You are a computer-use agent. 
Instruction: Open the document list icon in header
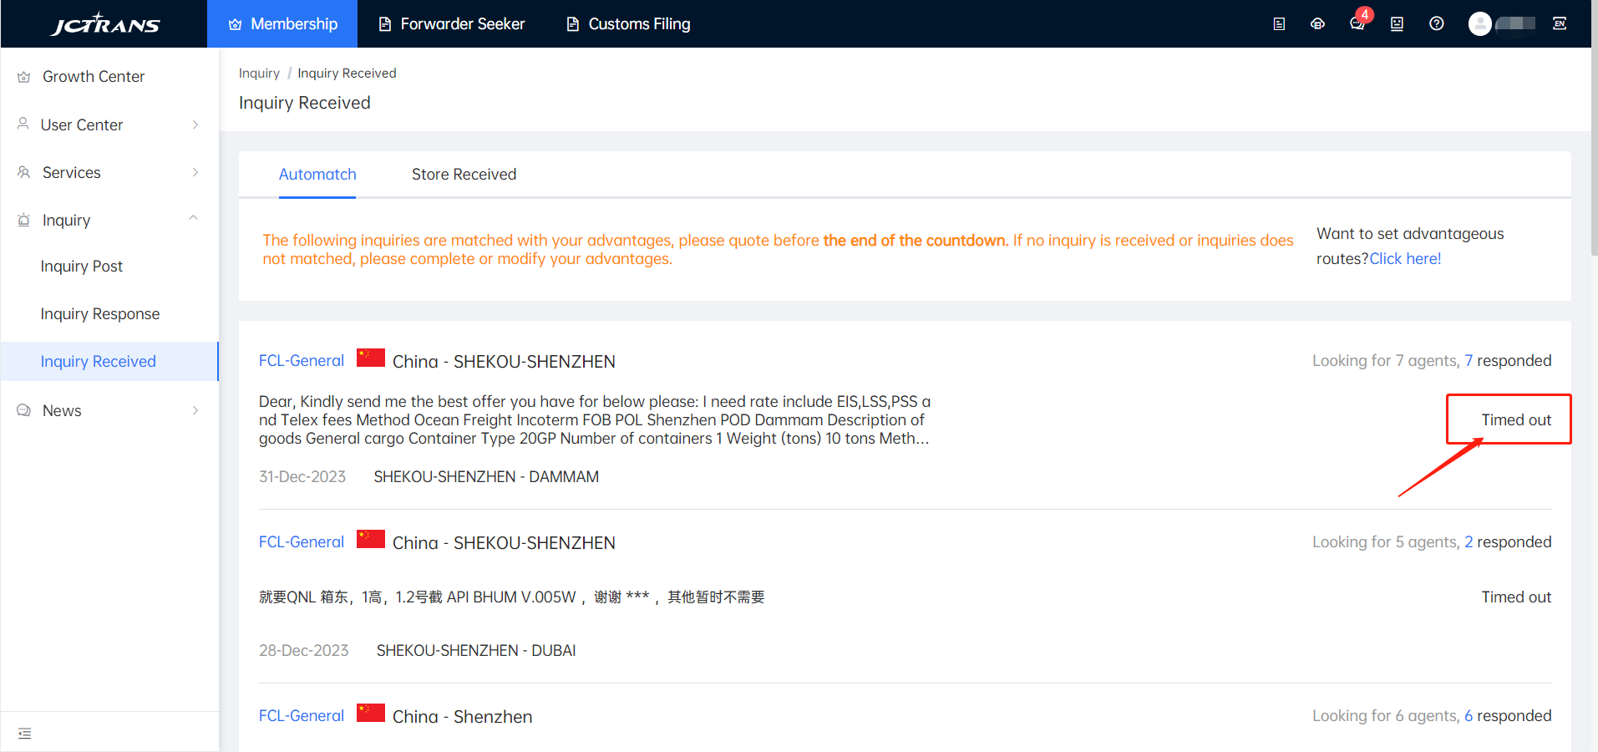1278,24
